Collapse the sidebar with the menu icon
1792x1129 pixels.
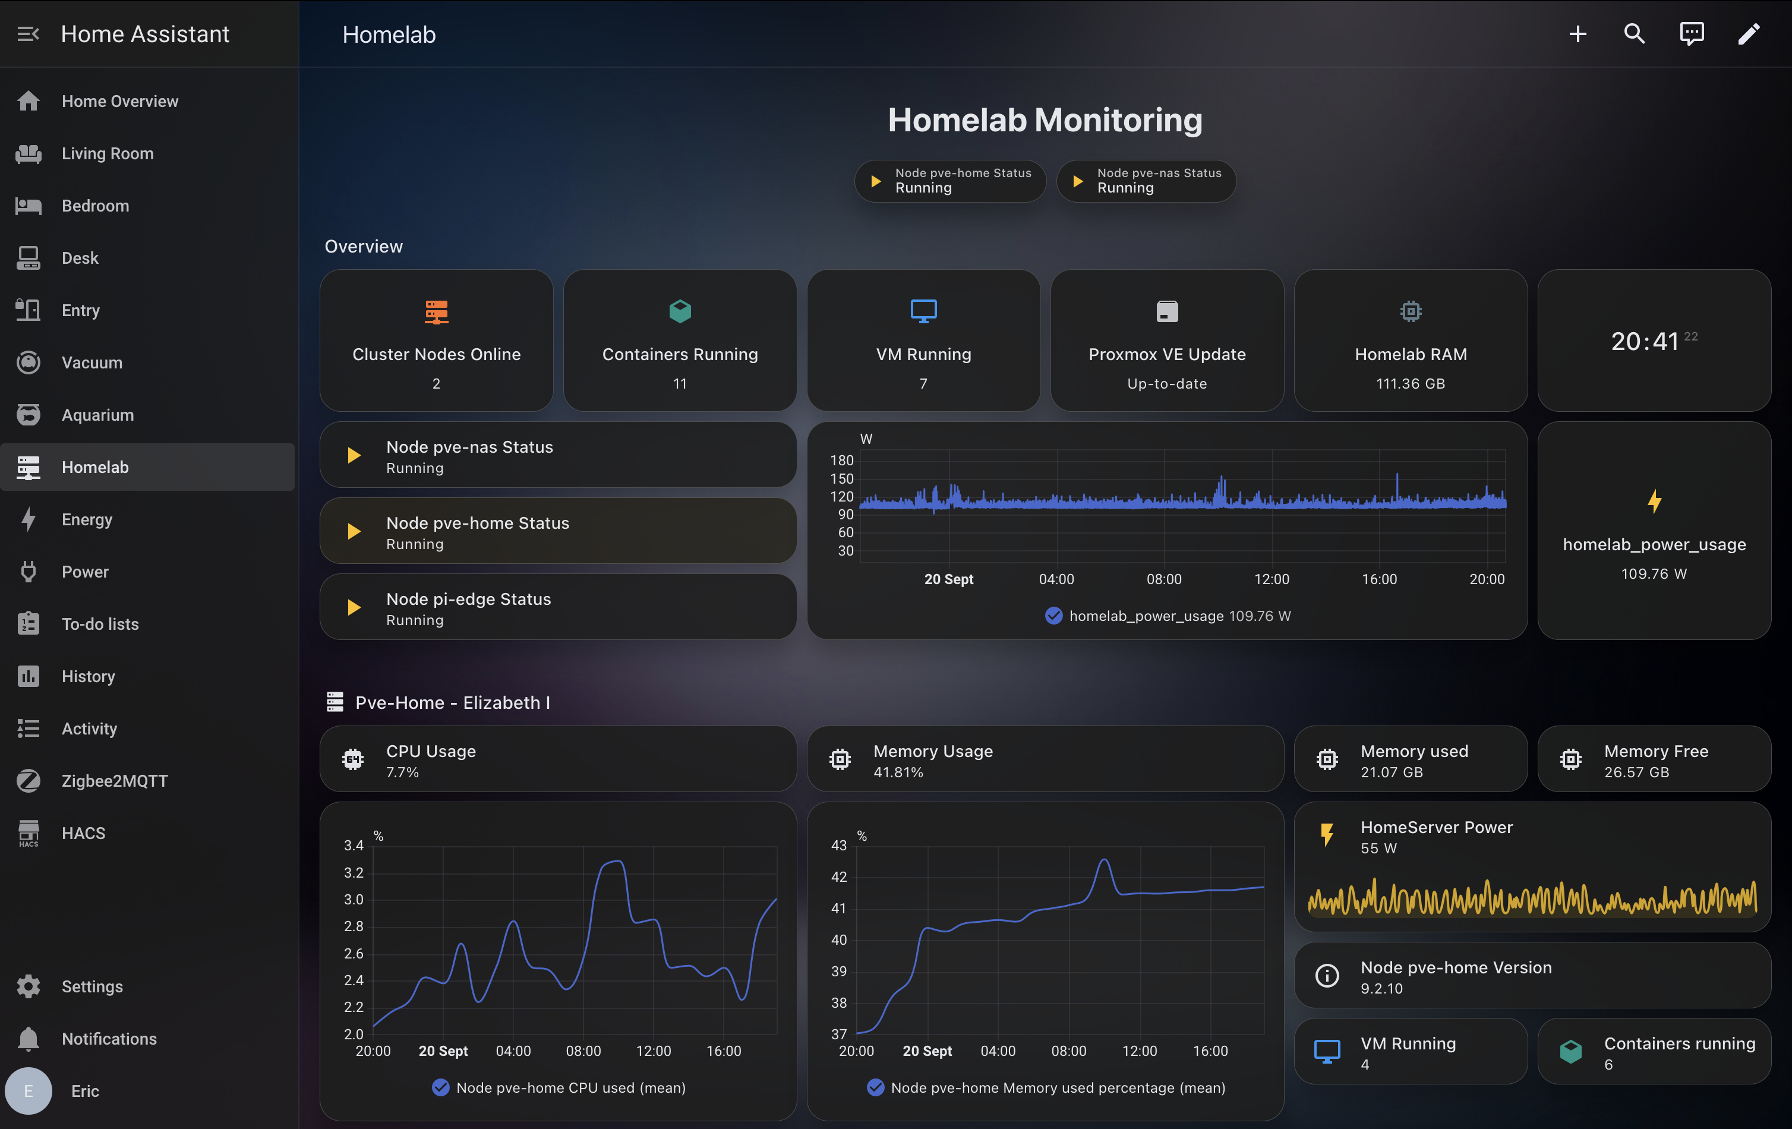tap(29, 34)
